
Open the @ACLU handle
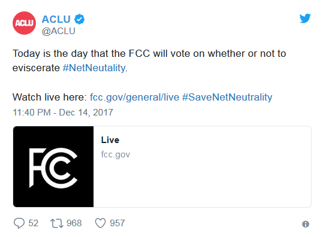pyautogui.click(x=59, y=31)
